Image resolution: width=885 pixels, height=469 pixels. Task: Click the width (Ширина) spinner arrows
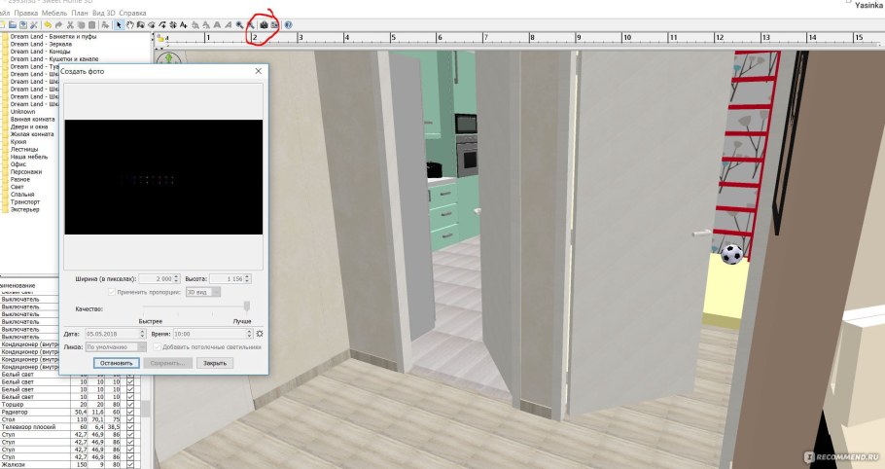pyautogui.click(x=177, y=279)
